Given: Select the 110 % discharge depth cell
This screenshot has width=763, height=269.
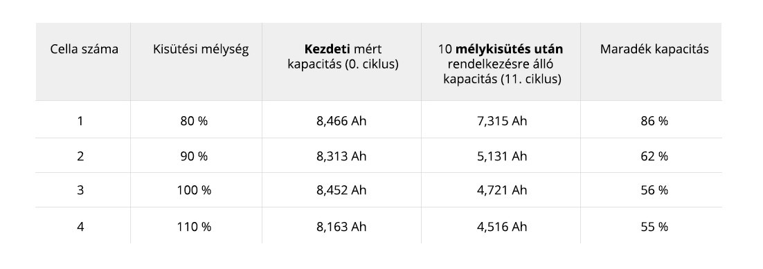Looking at the screenshot, I should (x=194, y=227).
